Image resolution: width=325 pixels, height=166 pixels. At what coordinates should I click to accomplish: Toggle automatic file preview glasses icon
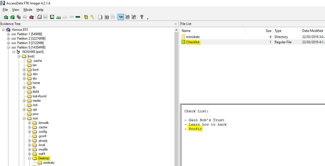[x=121, y=17]
